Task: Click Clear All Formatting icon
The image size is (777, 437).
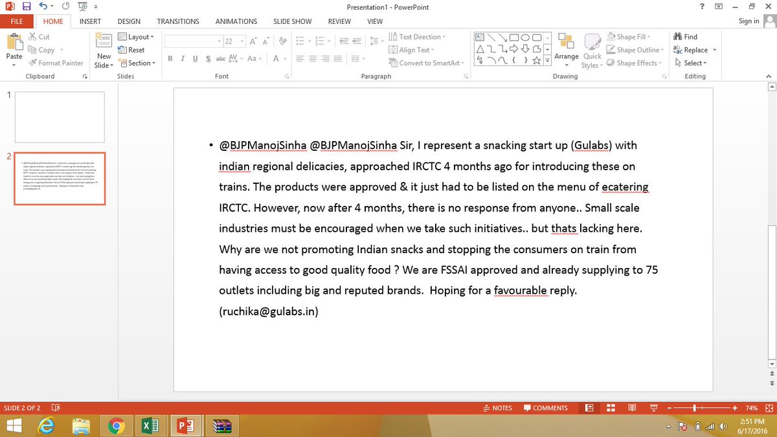Action: click(282, 41)
